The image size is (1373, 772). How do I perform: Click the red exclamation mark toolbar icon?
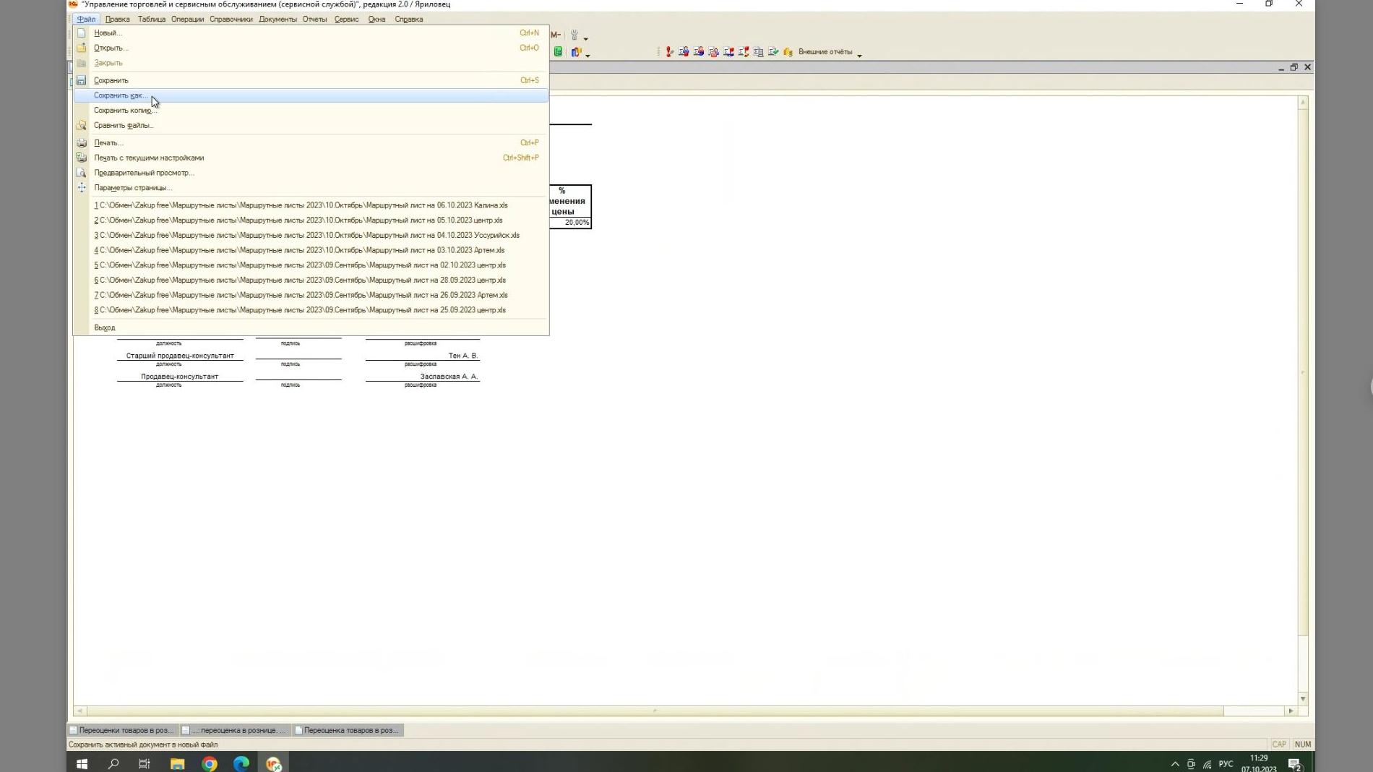[669, 52]
